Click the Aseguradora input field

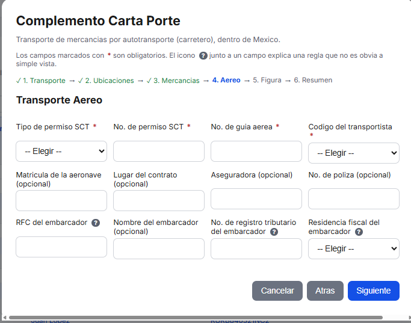point(256,199)
